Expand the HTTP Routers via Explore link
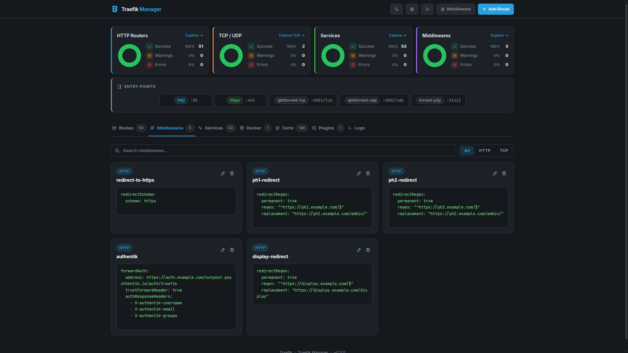 coord(194,35)
